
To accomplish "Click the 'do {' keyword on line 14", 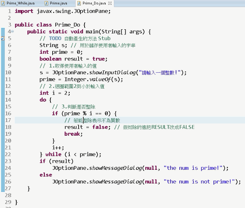I will pos(46,100).
